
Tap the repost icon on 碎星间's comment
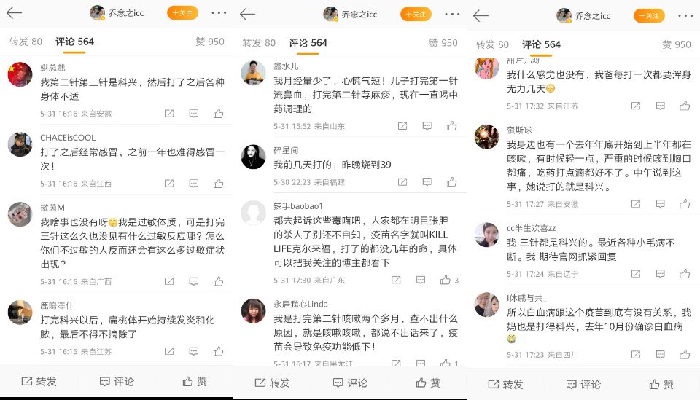[402, 182]
